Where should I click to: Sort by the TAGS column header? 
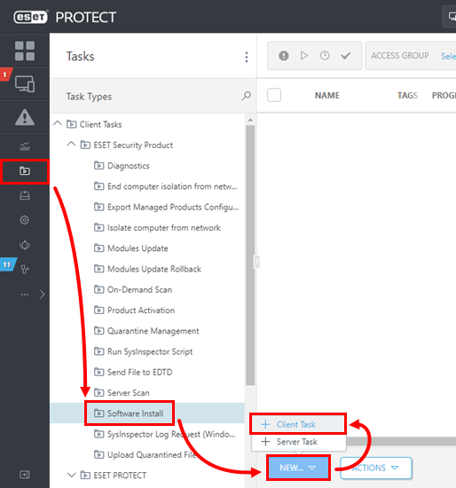pyautogui.click(x=407, y=96)
